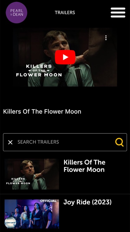The width and height of the screenshot is (130, 232).
Task: Clear search with the X icon
Action: tap(10, 142)
